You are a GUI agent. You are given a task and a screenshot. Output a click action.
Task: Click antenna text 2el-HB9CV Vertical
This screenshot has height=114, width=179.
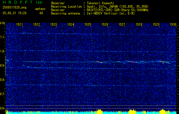pos(102,13)
